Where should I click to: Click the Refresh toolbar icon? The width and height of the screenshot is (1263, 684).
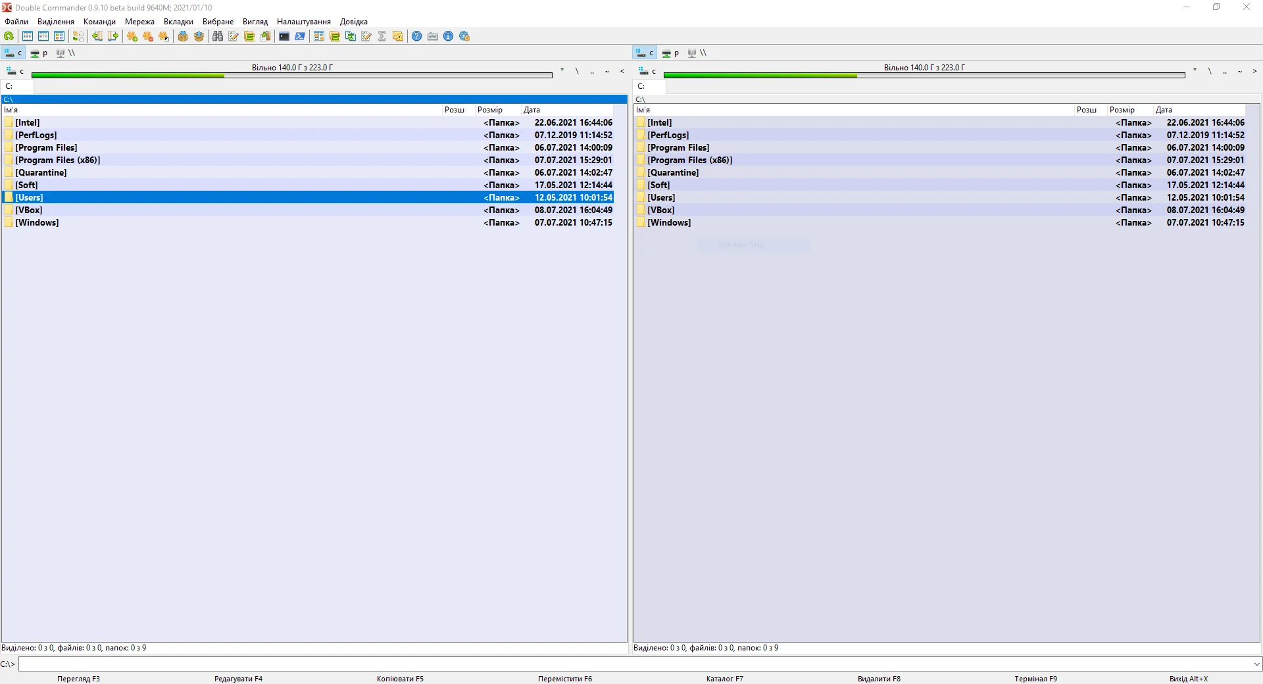[x=9, y=36]
